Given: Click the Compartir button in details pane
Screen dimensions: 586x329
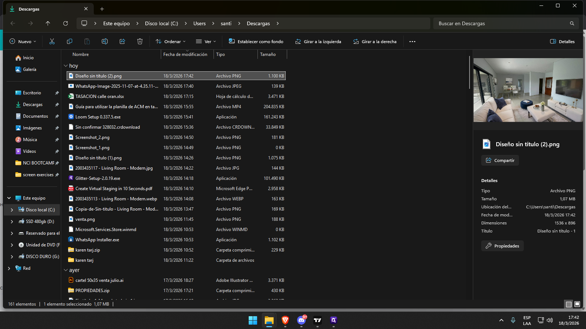Looking at the screenshot, I should pos(500,160).
